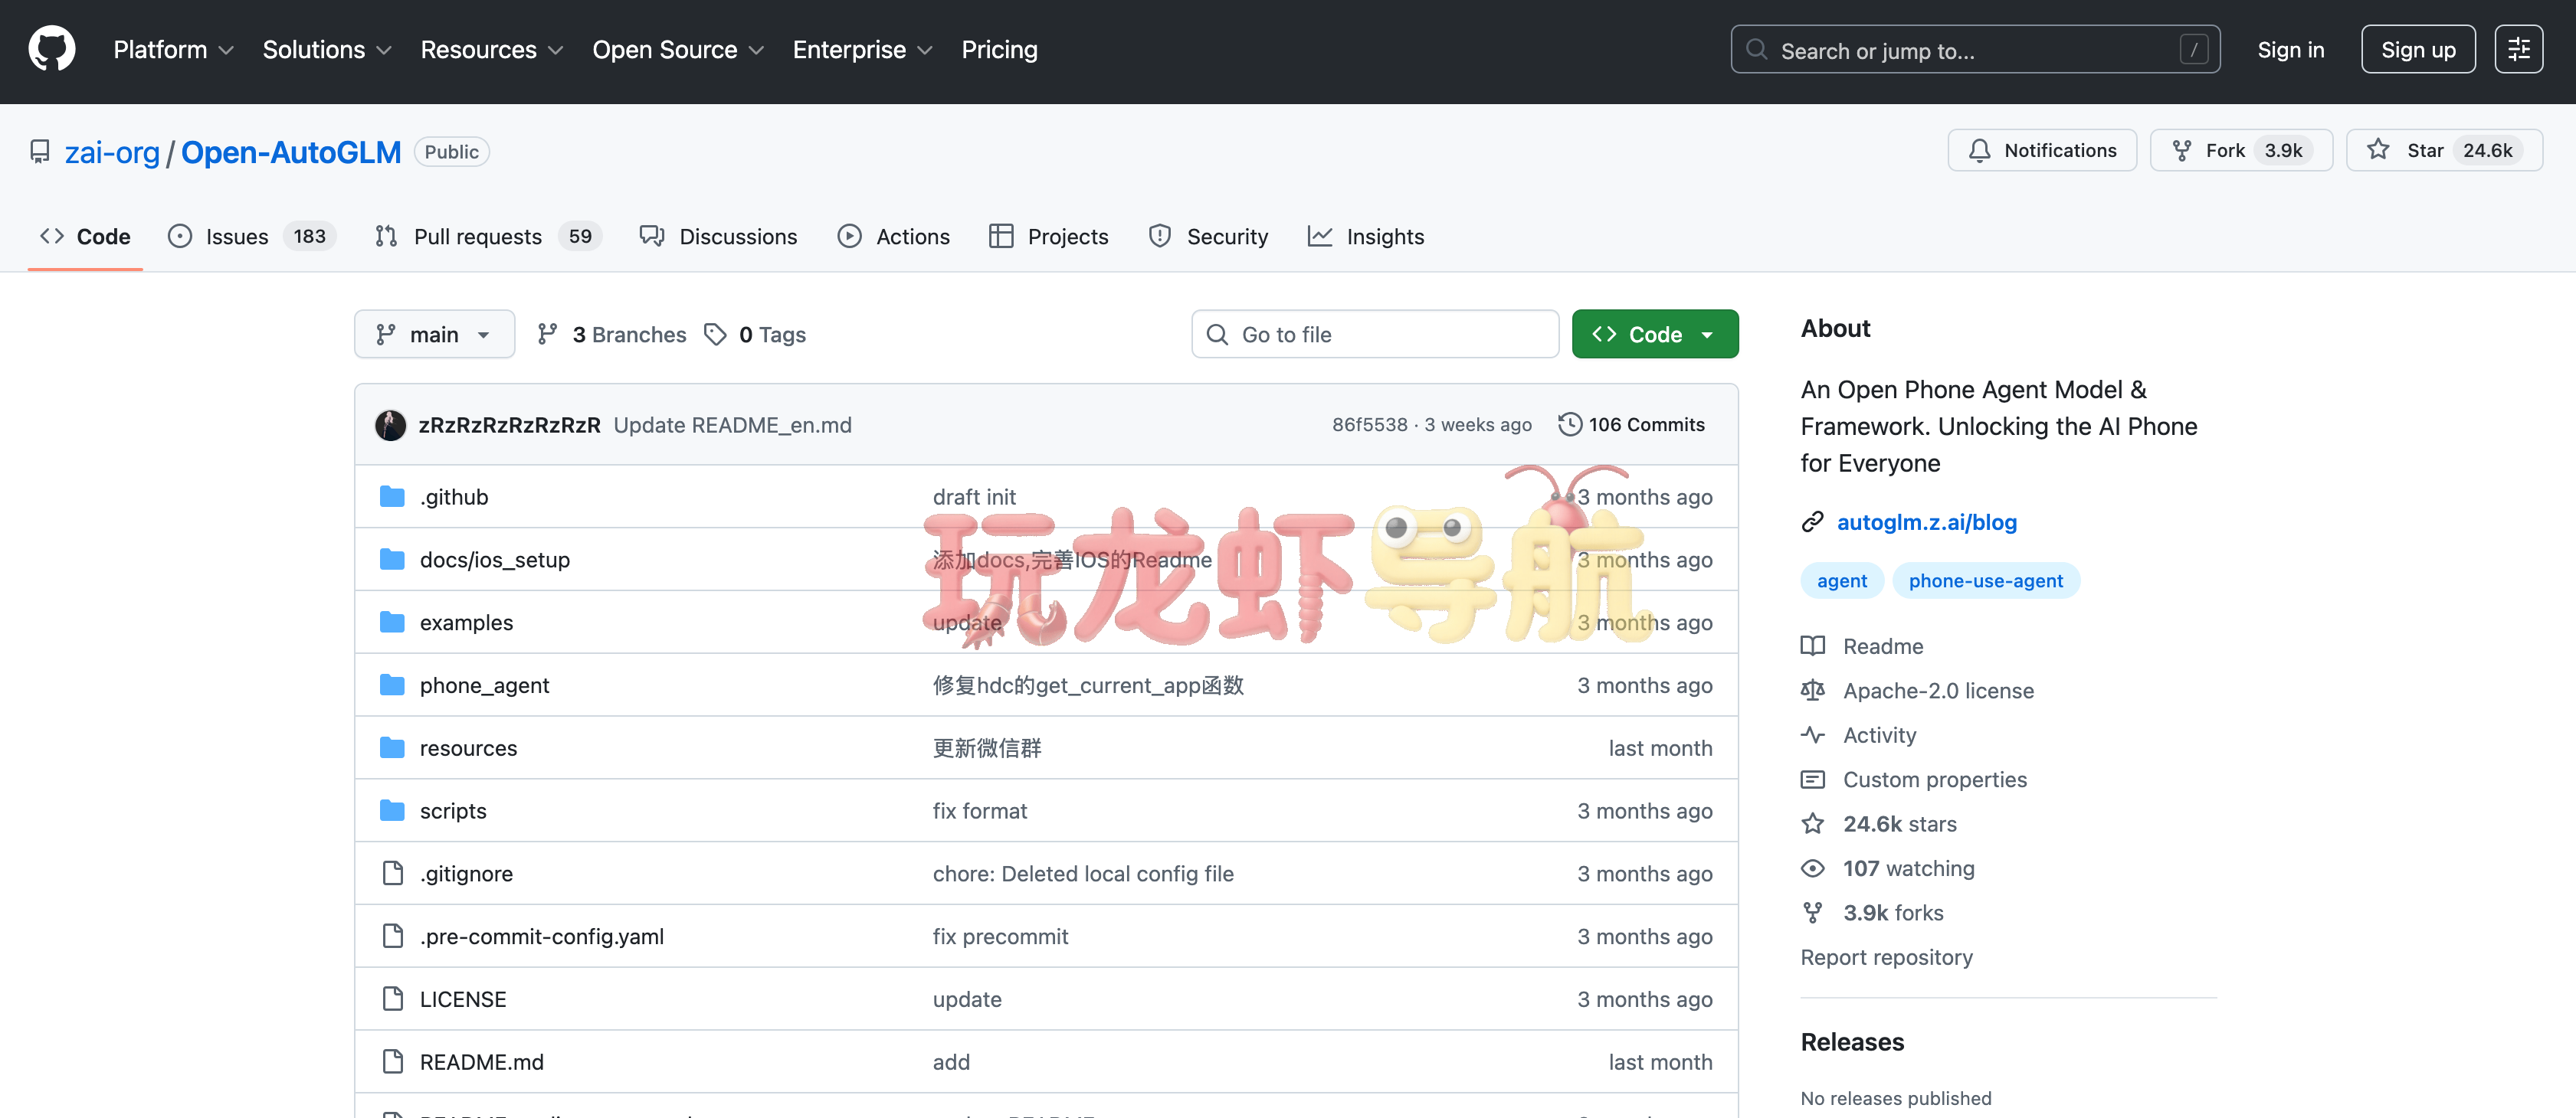View the 106 Commits history

(1632, 425)
